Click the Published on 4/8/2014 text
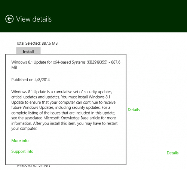The image size is (187, 170). pyautogui.click(x=31, y=80)
